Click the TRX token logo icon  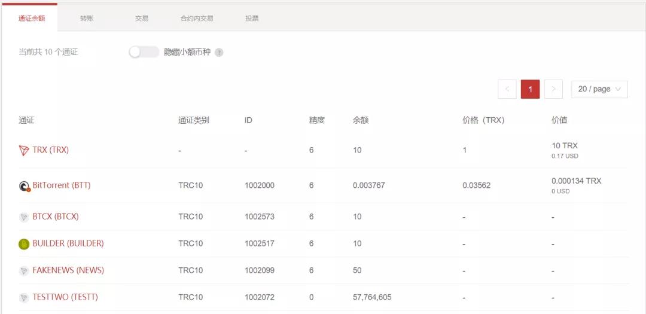pyautogui.click(x=24, y=150)
